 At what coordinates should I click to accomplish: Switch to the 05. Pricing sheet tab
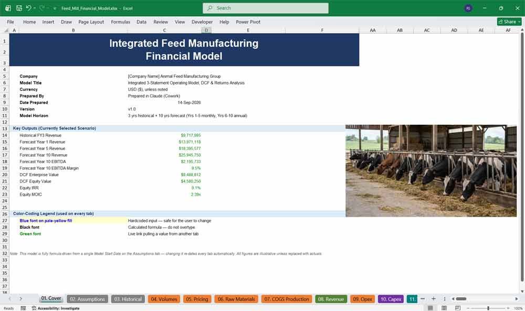(x=197, y=299)
